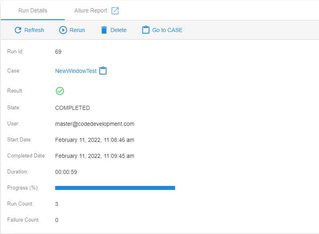Open the Allure Report external link icon
Viewport: 319px width, 234px height.
pos(115,10)
